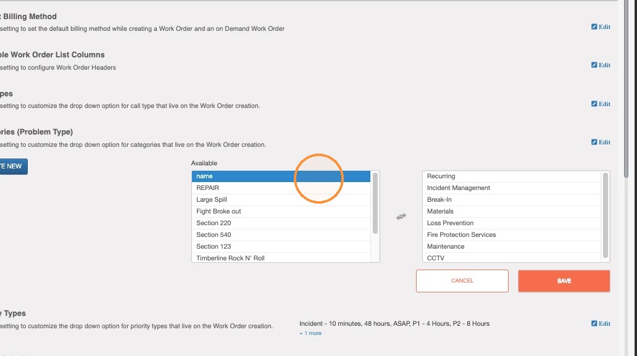Viewport: 637px width, 356px height.
Task: Click the swap arrows between lists
Action: [x=401, y=217]
